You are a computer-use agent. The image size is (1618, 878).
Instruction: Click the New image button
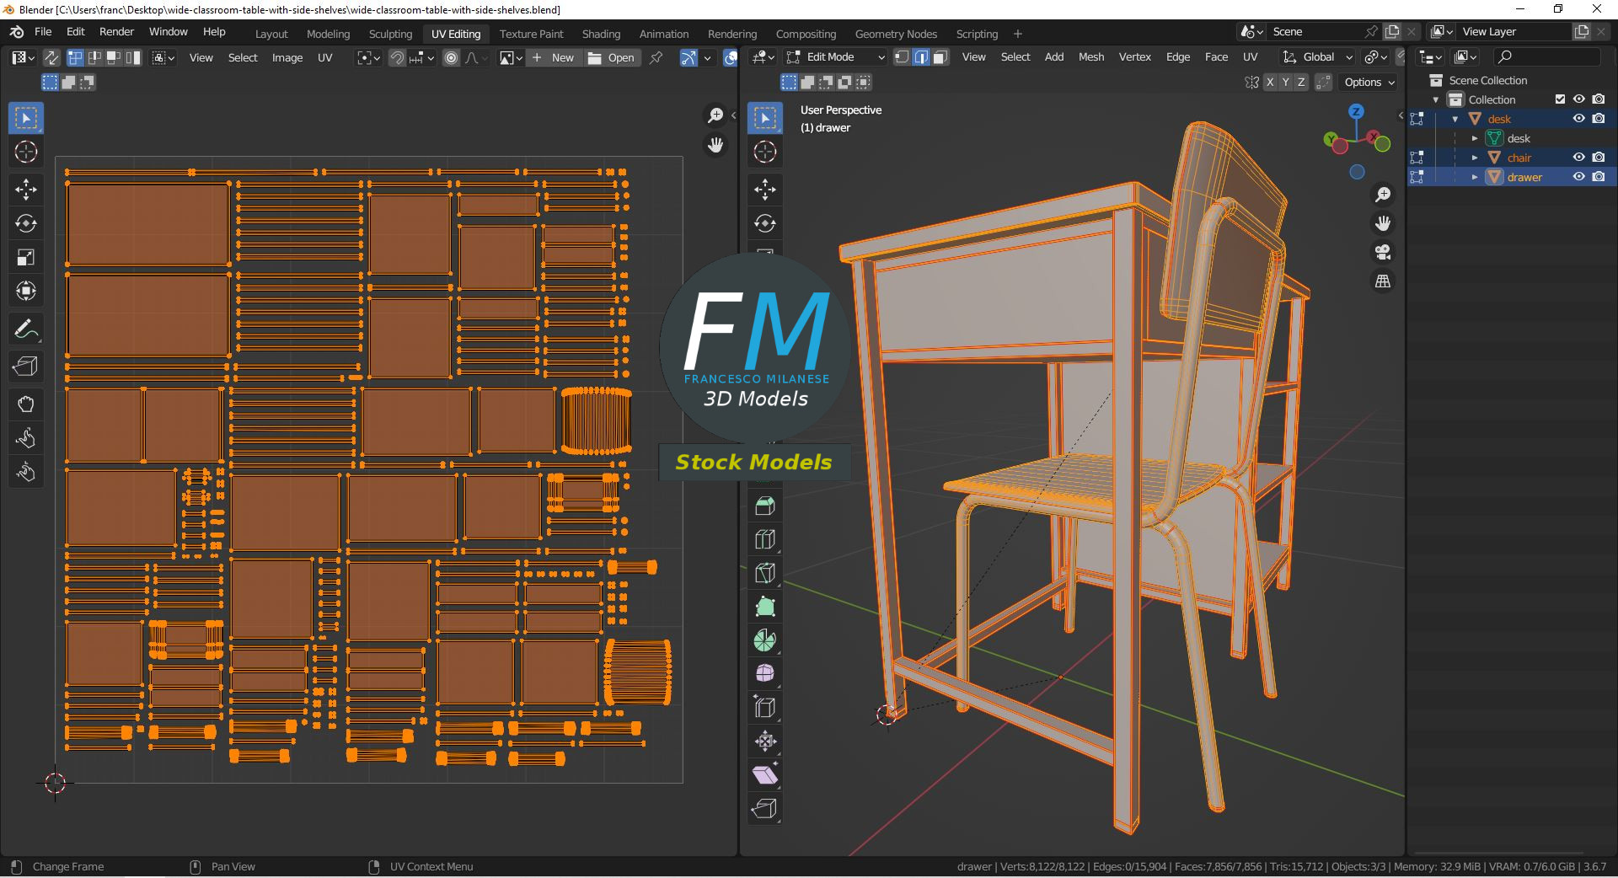tap(553, 57)
